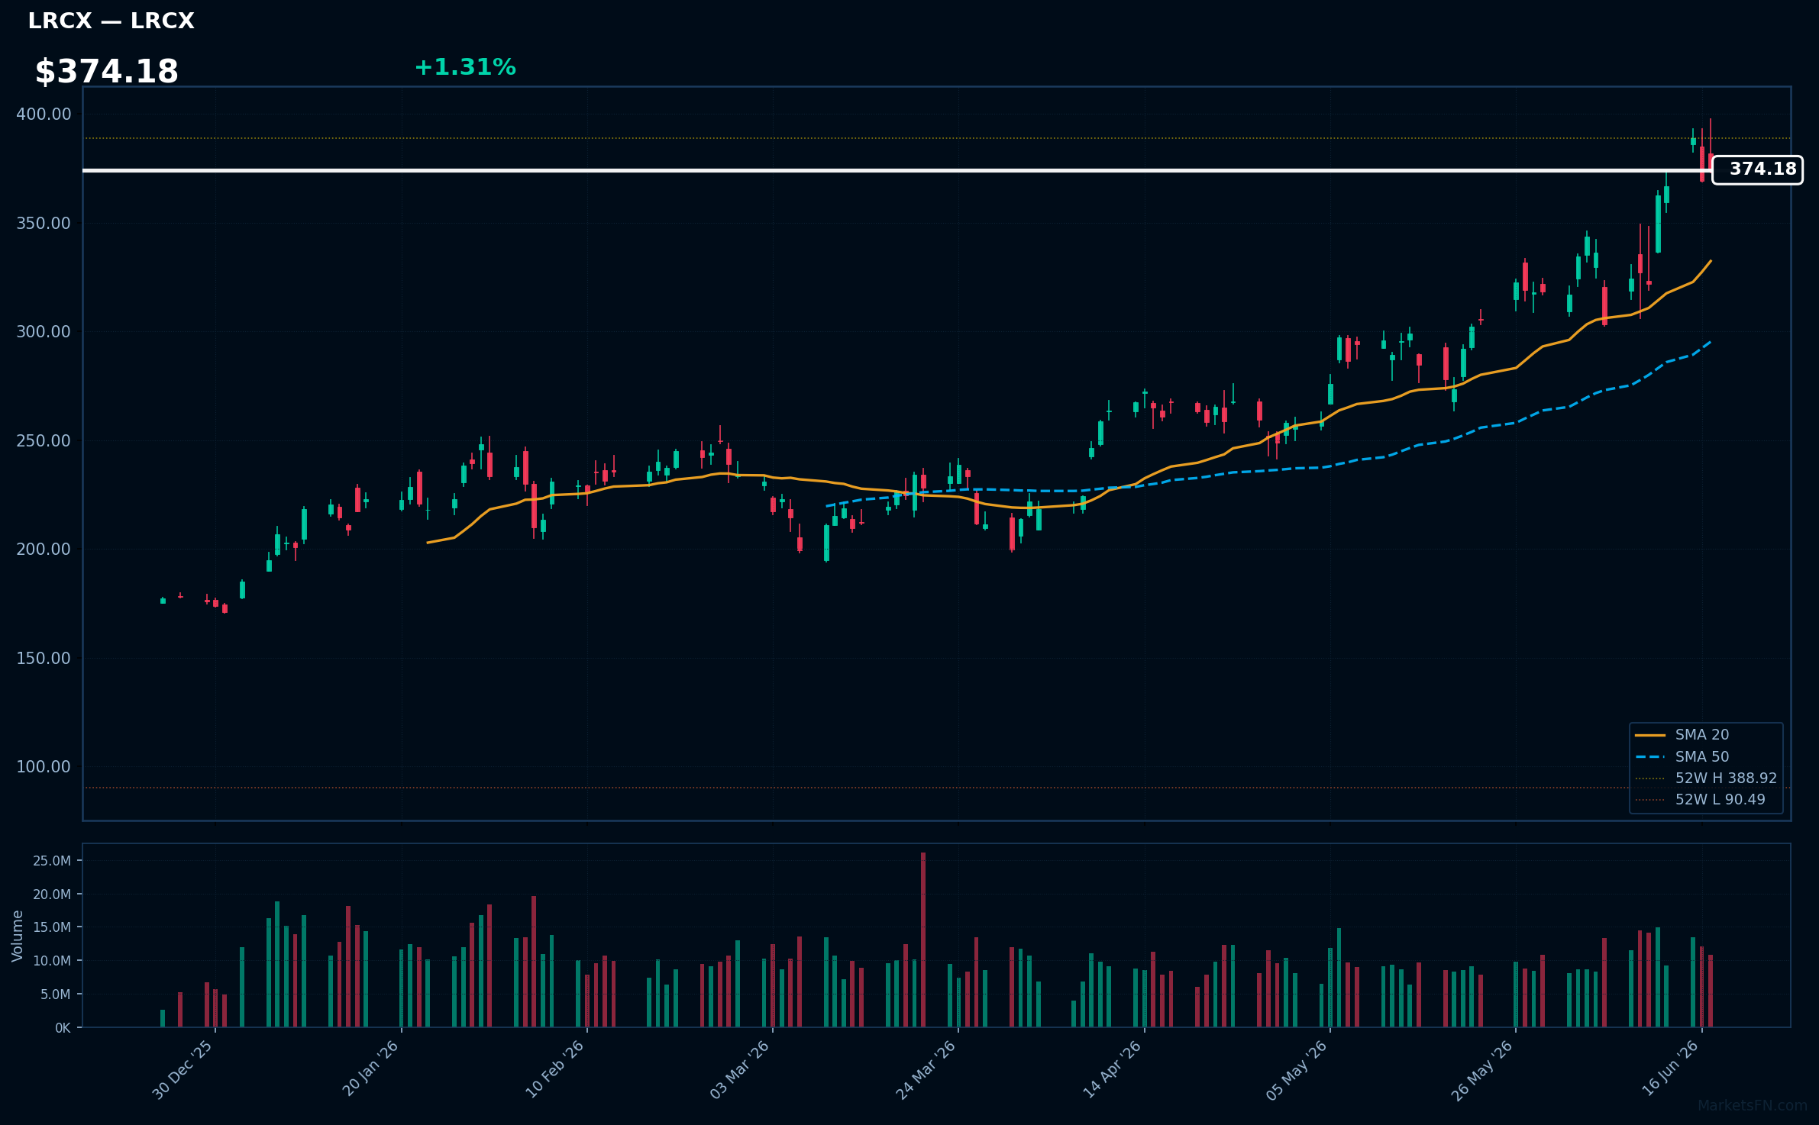Click the 52W L 90.49 legend entry
The height and width of the screenshot is (1125, 1819).
click(x=1700, y=800)
